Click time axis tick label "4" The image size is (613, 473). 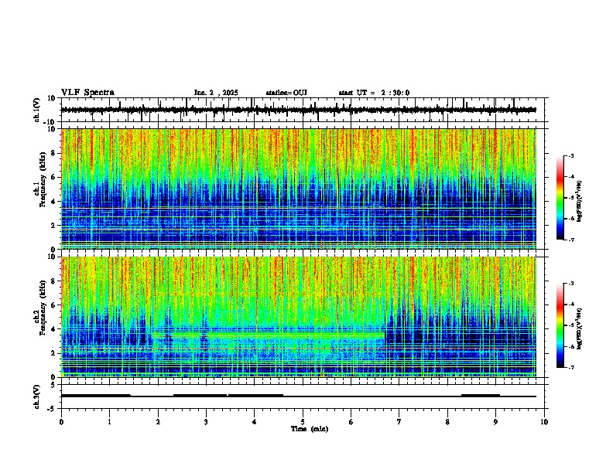[x=255, y=422]
